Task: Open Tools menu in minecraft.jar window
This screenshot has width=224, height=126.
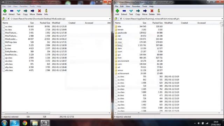Action: click(145, 6)
